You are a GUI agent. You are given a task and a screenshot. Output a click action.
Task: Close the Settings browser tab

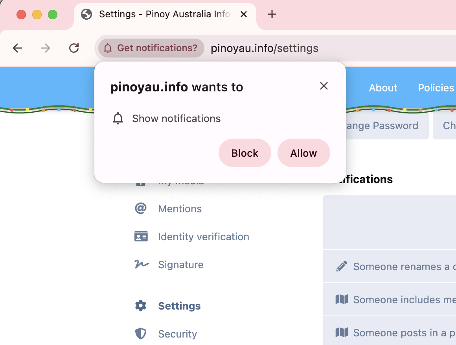coord(243,15)
